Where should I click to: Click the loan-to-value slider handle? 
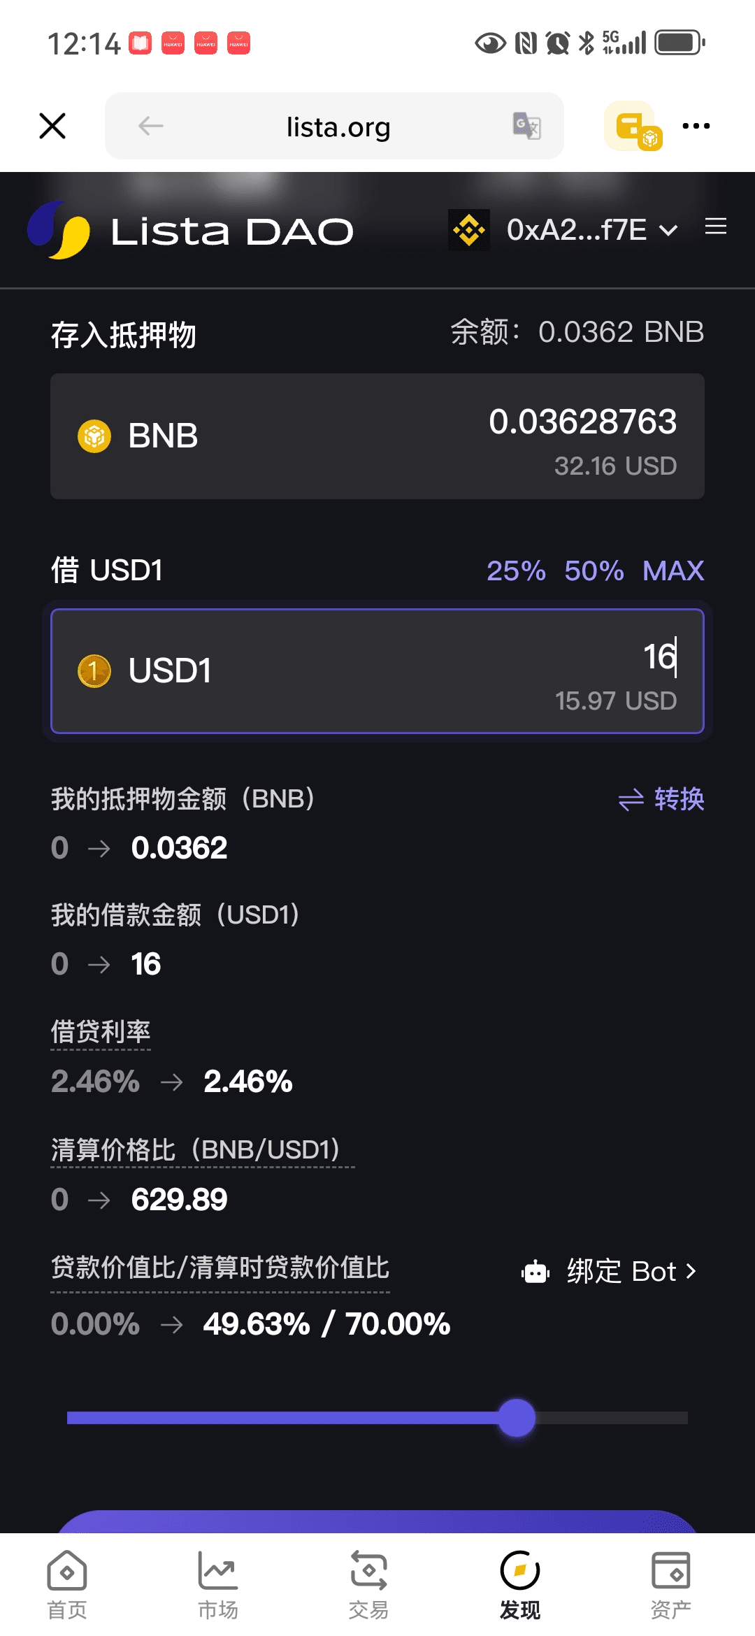[517, 1417]
